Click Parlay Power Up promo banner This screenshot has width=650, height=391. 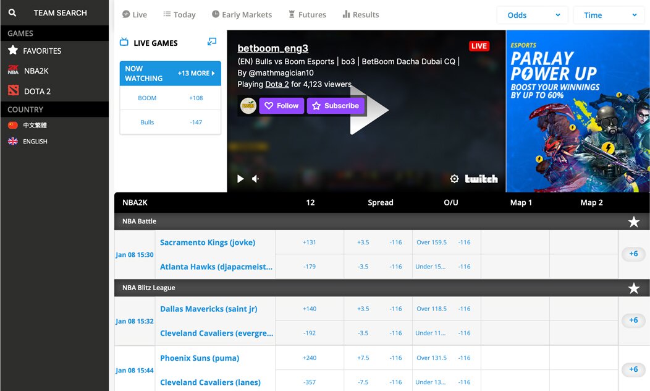[x=578, y=111]
